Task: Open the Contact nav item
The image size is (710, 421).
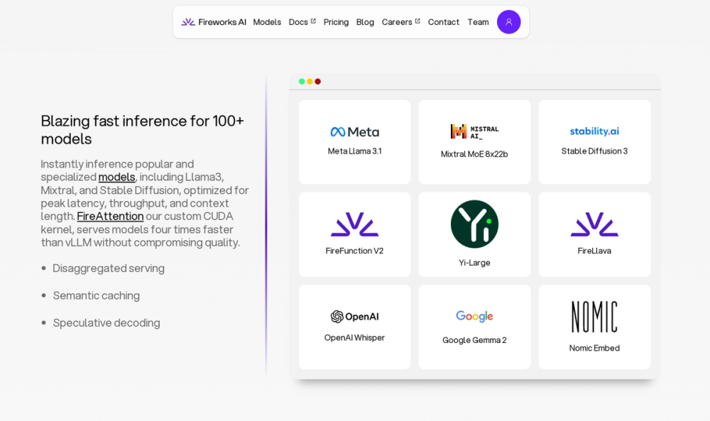Action: pos(443,22)
